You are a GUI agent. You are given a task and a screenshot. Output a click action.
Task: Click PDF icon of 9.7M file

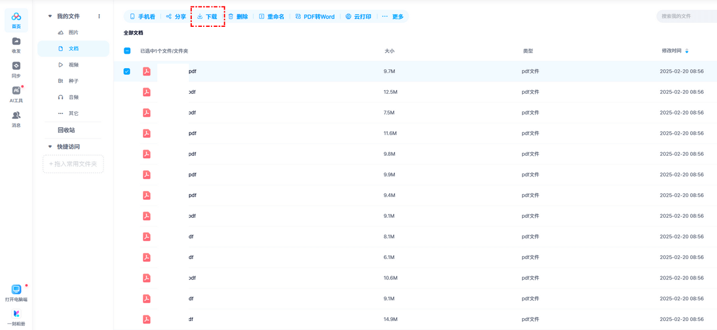[x=146, y=72]
